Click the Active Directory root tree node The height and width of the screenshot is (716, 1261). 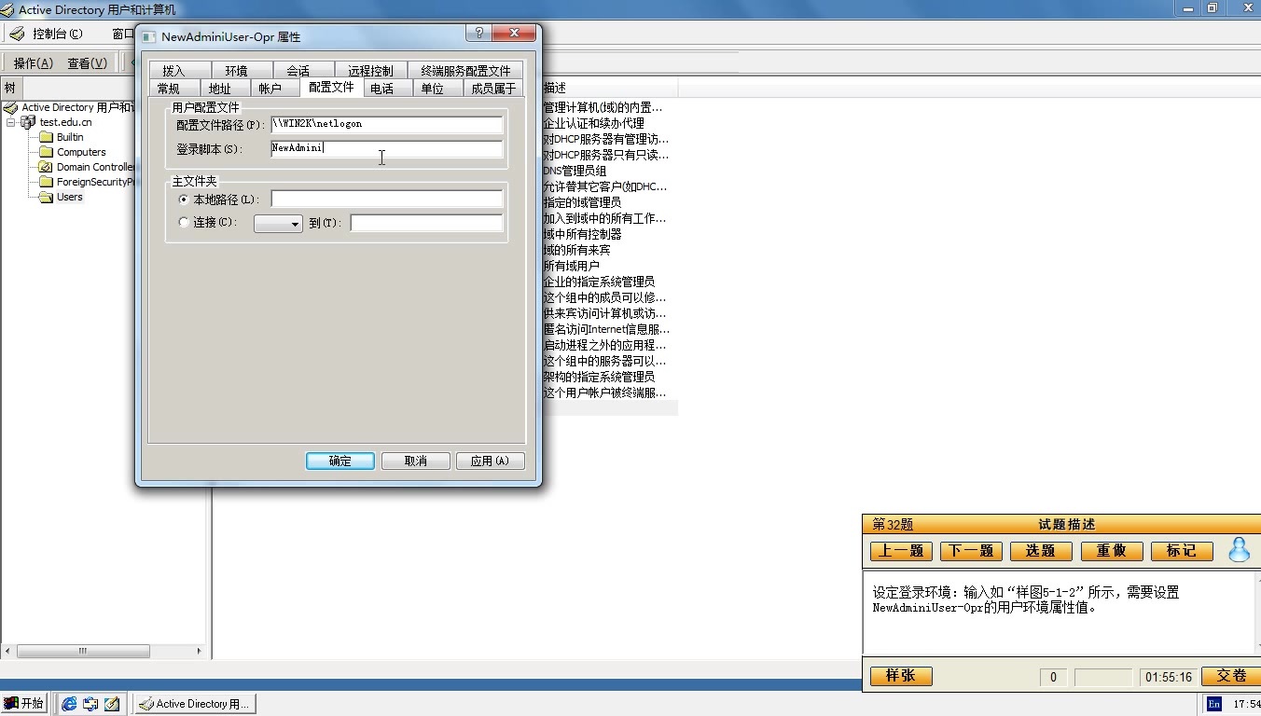click(77, 107)
